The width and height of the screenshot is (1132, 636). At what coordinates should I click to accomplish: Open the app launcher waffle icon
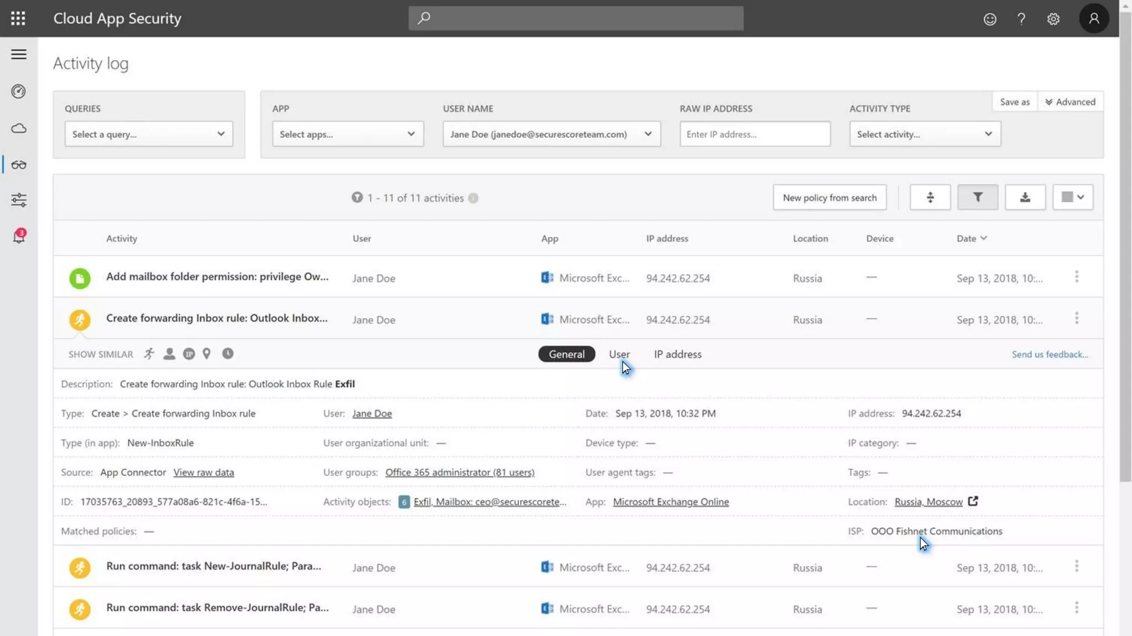point(18,18)
